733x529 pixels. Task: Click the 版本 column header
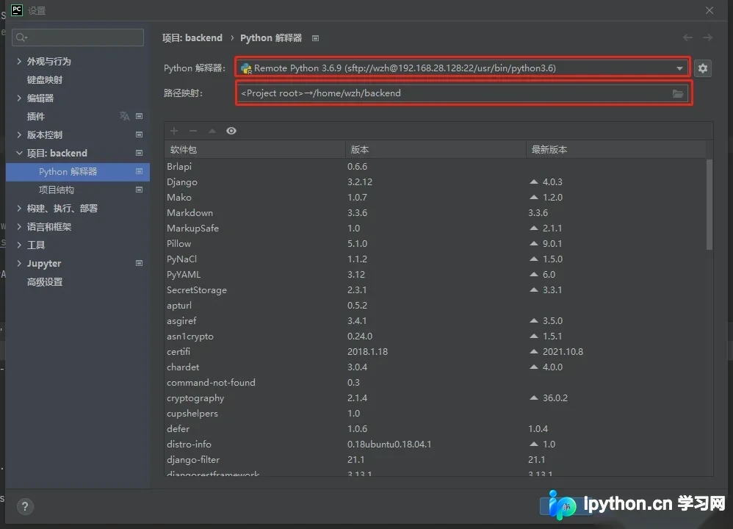(x=436, y=150)
